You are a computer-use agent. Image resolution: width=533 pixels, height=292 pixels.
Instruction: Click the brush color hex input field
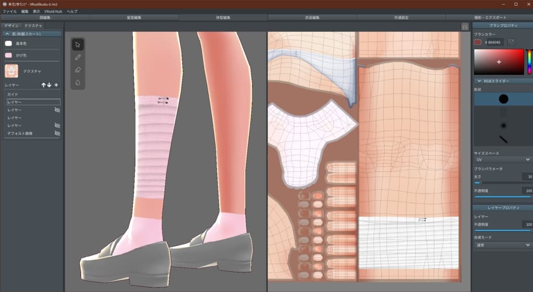coord(496,42)
